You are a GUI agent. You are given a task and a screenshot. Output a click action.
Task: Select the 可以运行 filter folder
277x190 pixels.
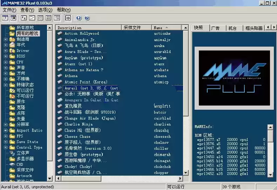click(25, 90)
